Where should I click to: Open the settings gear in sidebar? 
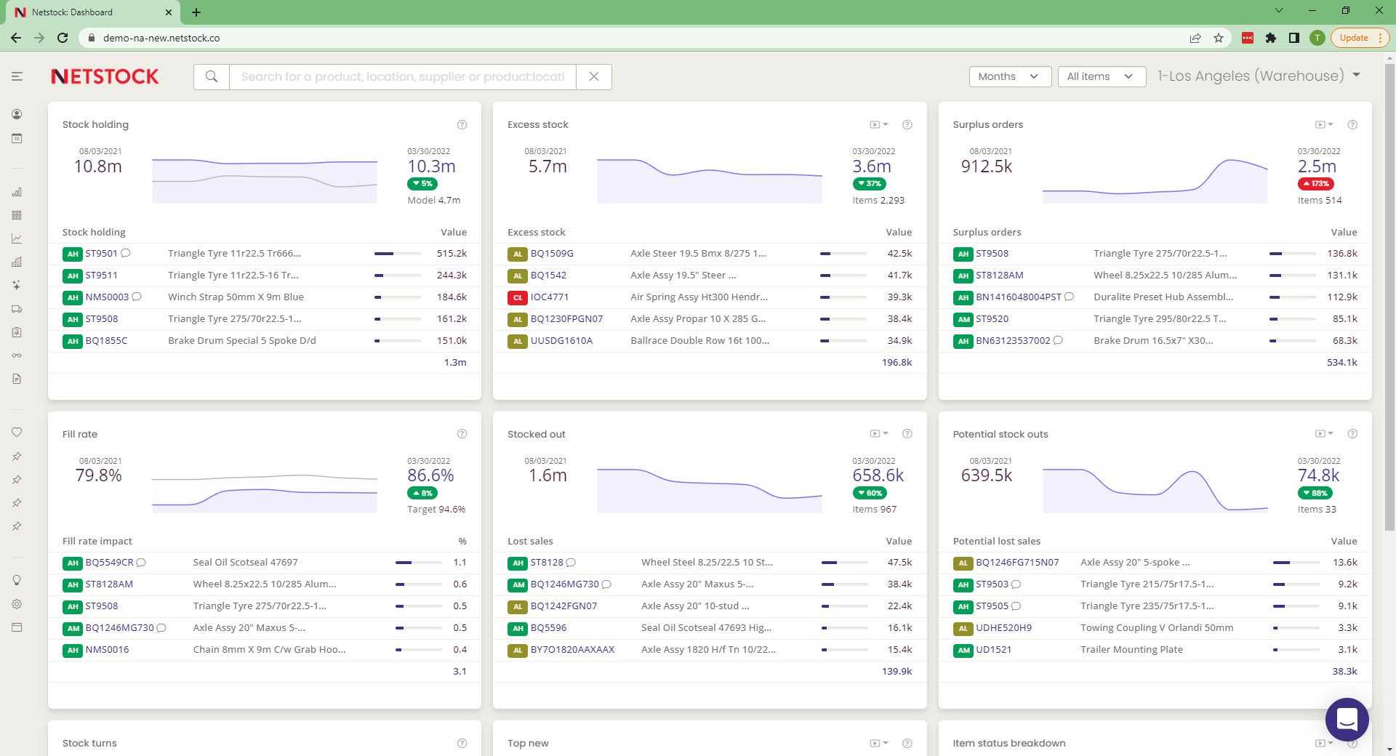coord(17,604)
